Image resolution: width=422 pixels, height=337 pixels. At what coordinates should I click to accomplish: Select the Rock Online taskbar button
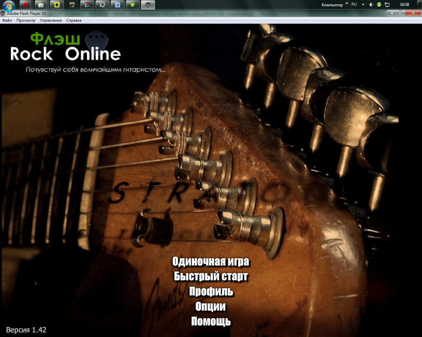(148, 5)
